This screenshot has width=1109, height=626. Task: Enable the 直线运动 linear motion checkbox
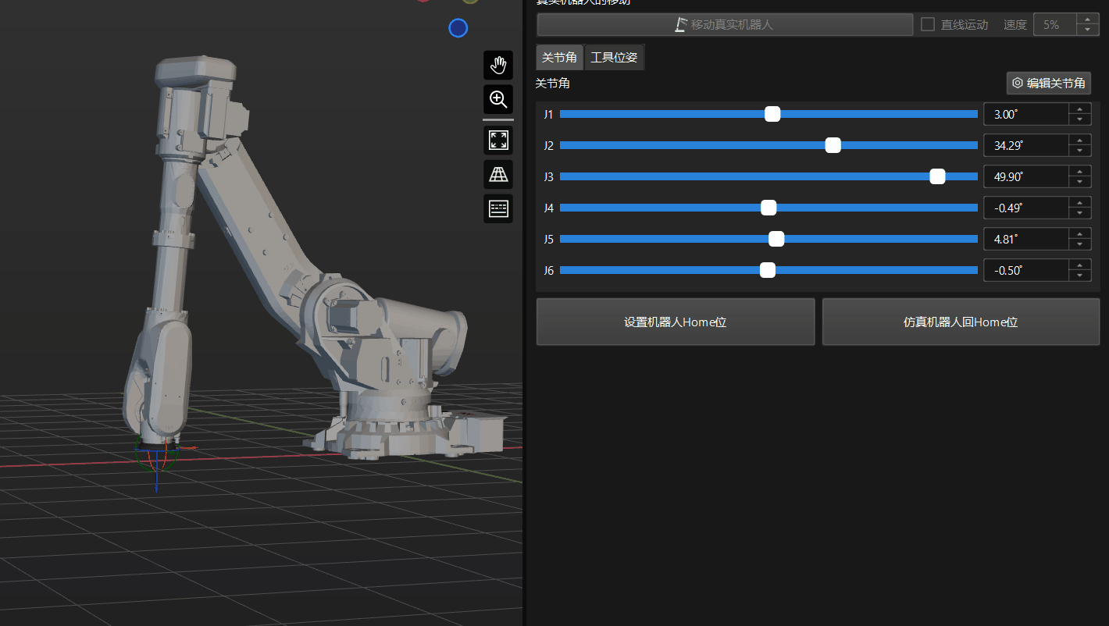pos(928,25)
